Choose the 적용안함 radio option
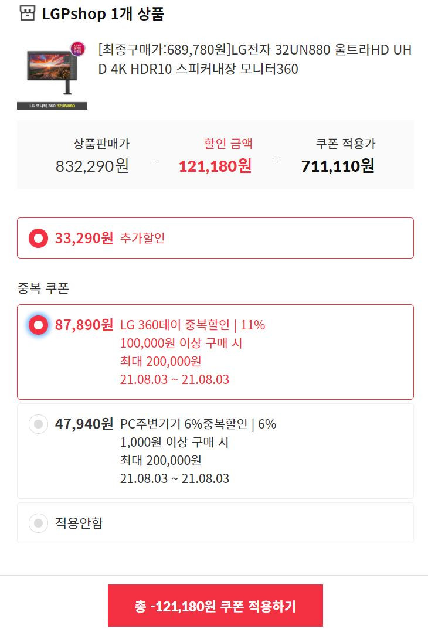 tap(39, 523)
